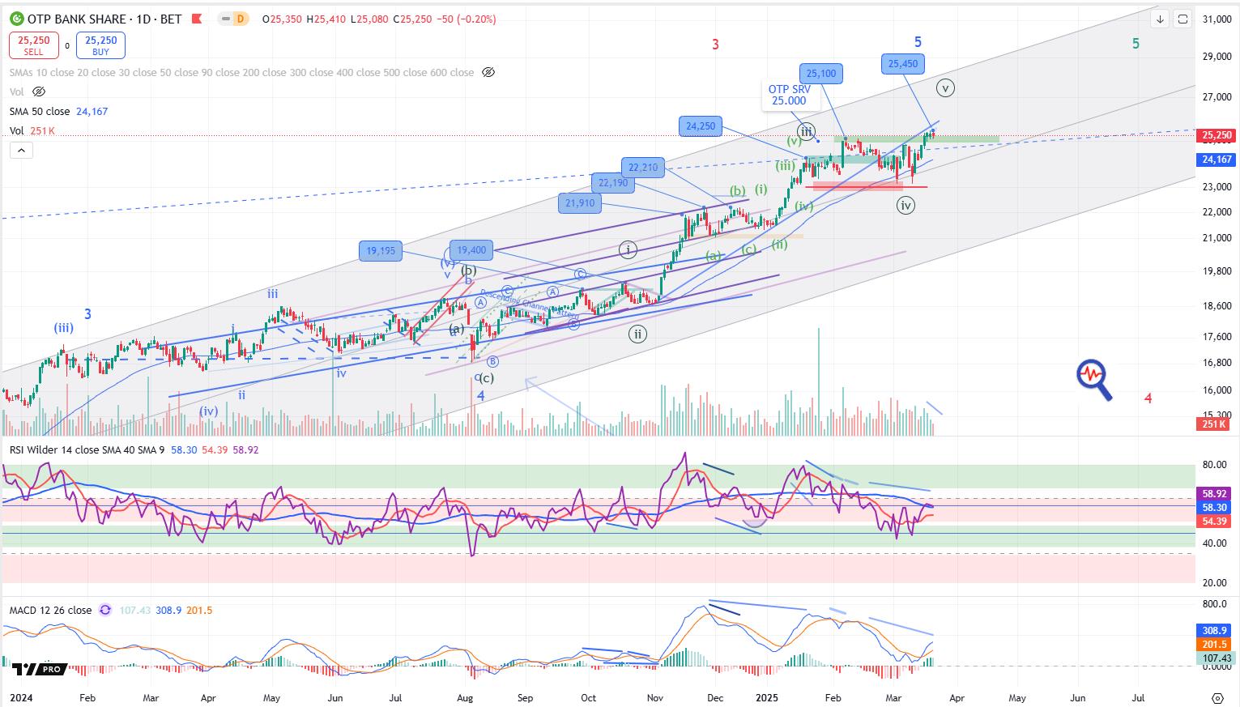Click the circled iv wave label
Image resolution: width=1240 pixels, height=707 pixels.
pos(905,206)
